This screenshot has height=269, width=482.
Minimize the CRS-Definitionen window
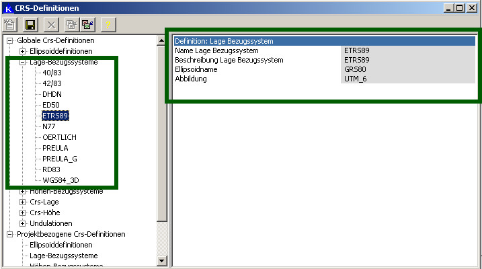[448, 8]
